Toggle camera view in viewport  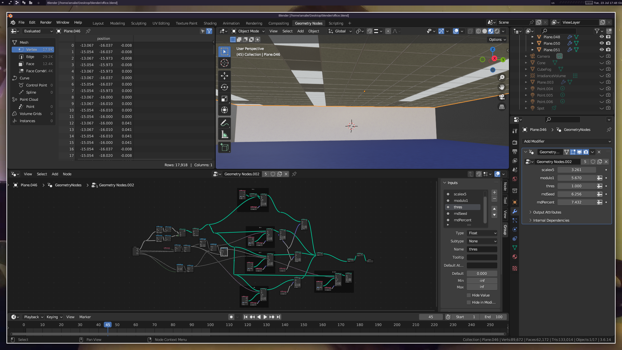(x=502, y=97)
